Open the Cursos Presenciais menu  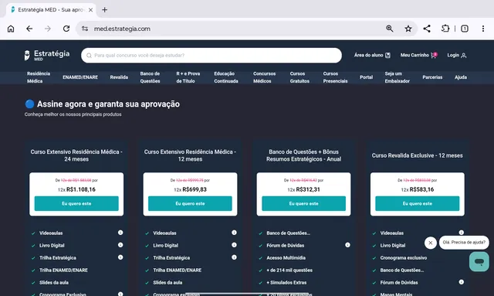[335, 77]
